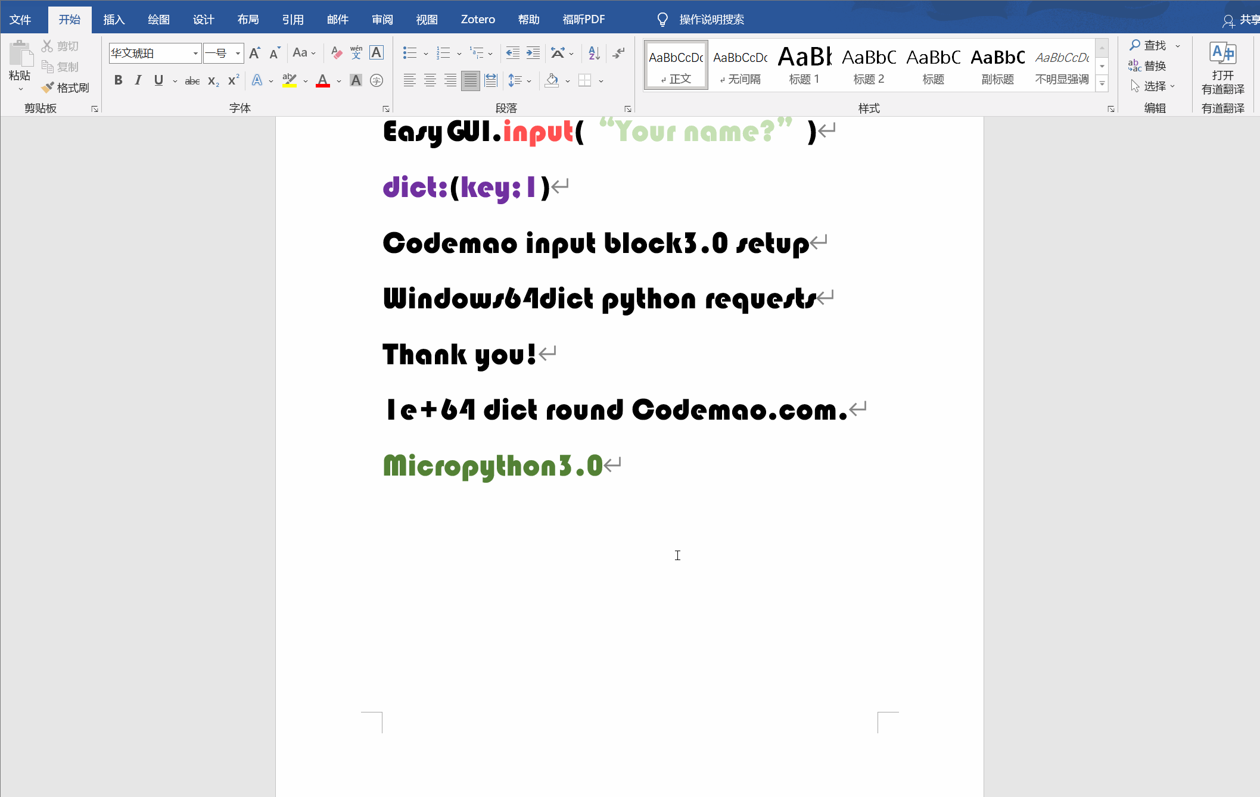Toggle character shading

pos(356,80)
